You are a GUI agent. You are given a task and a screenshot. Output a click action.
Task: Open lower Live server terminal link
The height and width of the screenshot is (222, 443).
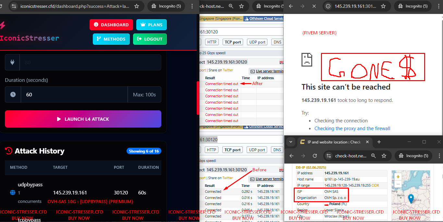(269, 179)
